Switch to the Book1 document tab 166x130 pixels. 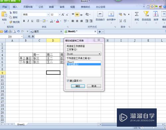pyautogui.click(x=81, y=32)
